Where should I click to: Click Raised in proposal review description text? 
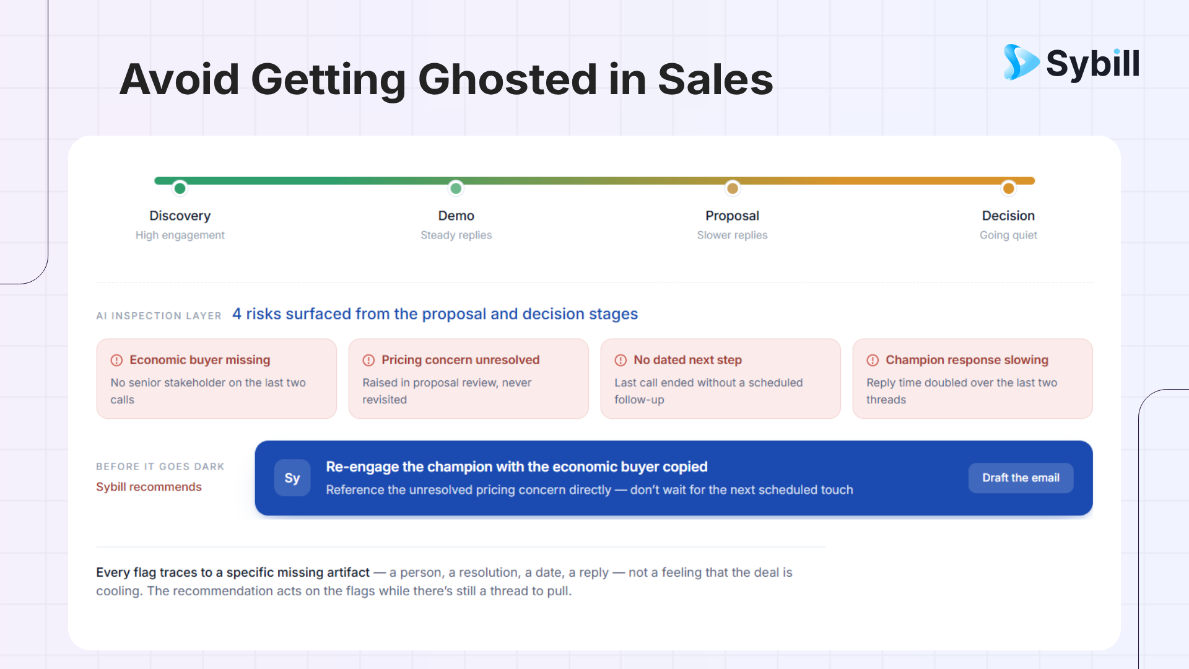click(446, 391)
